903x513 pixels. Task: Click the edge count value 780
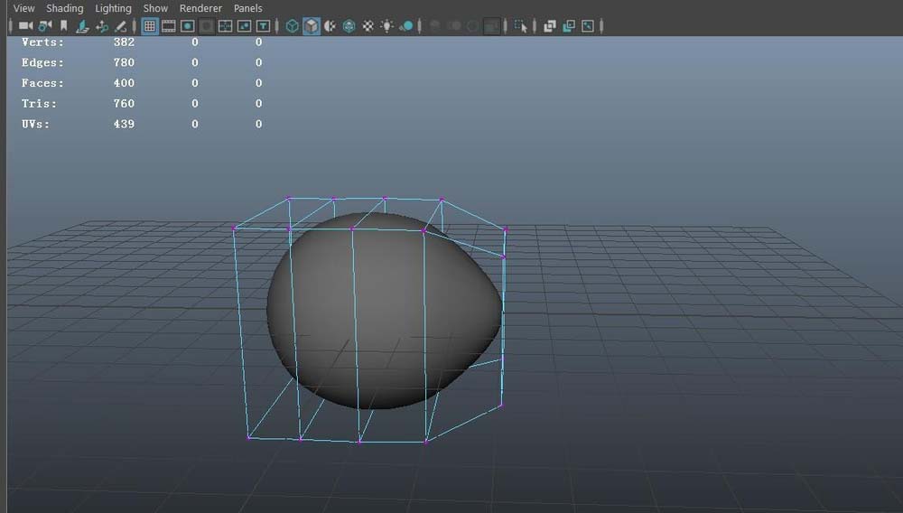(124, 62)
